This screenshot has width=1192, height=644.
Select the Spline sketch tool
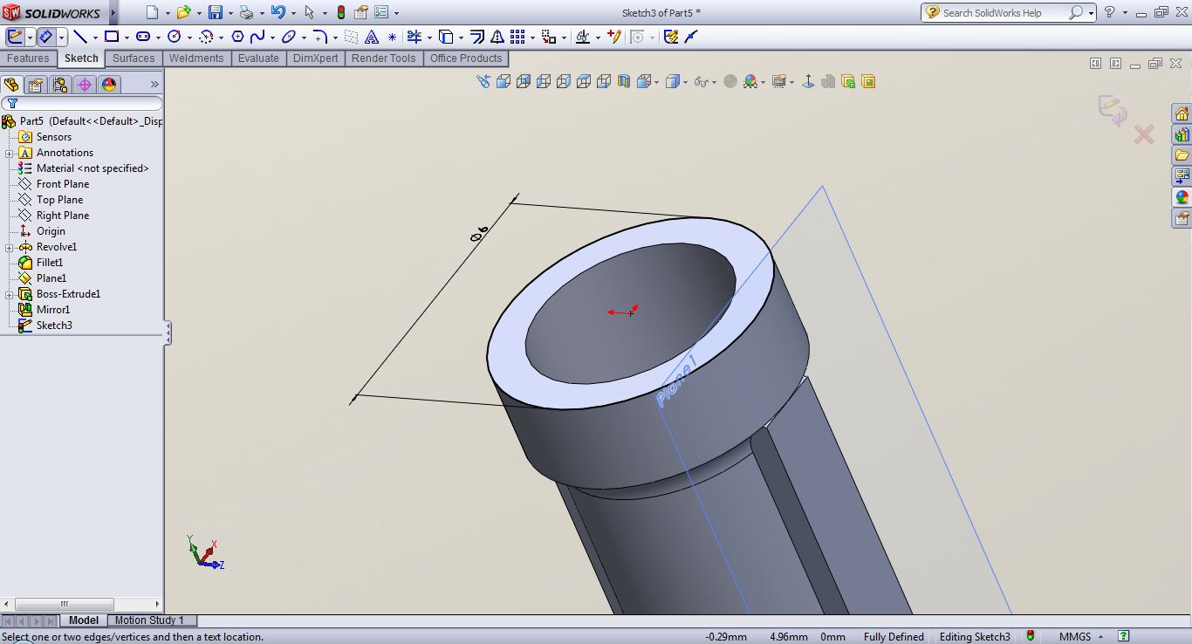tap(257, 37)
